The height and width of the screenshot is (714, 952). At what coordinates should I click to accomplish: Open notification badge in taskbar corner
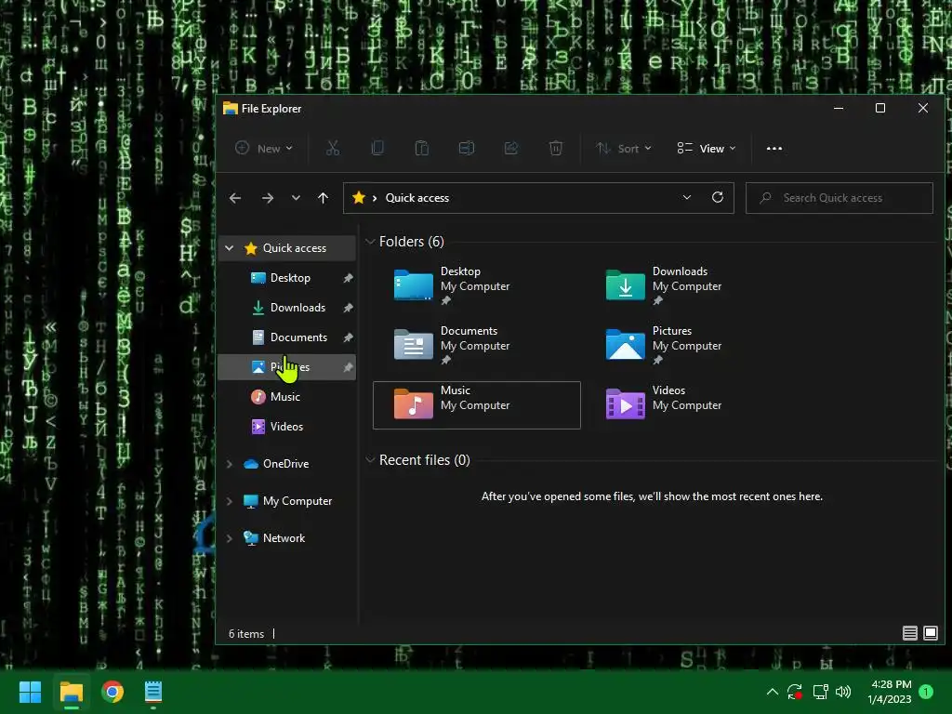[x=926, y=692]
